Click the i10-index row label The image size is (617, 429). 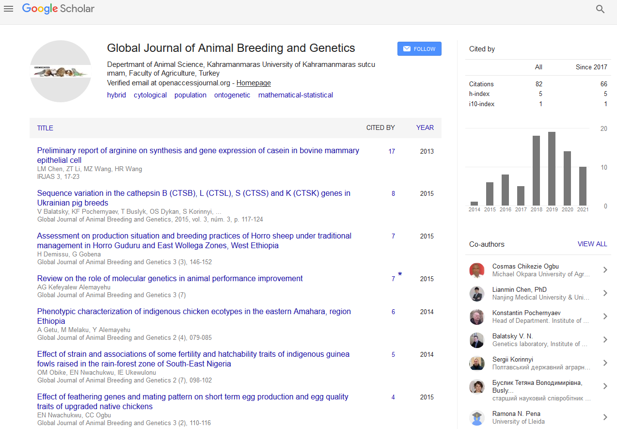point(482,104)
